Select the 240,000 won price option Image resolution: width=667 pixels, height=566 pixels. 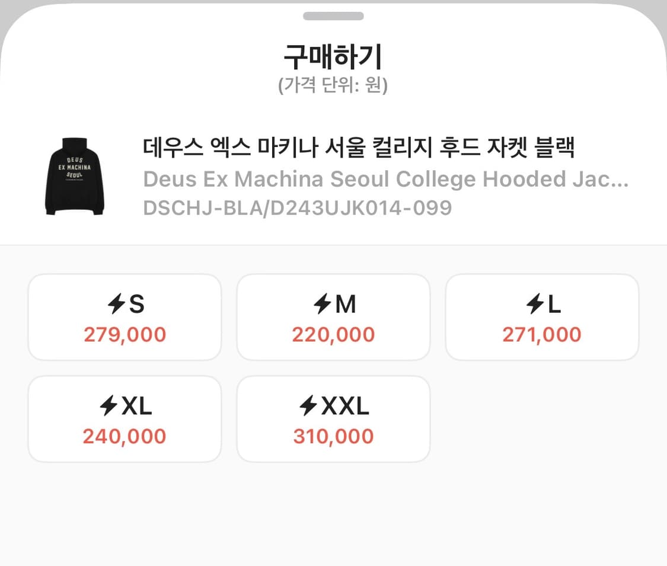(x=125, y=437)
